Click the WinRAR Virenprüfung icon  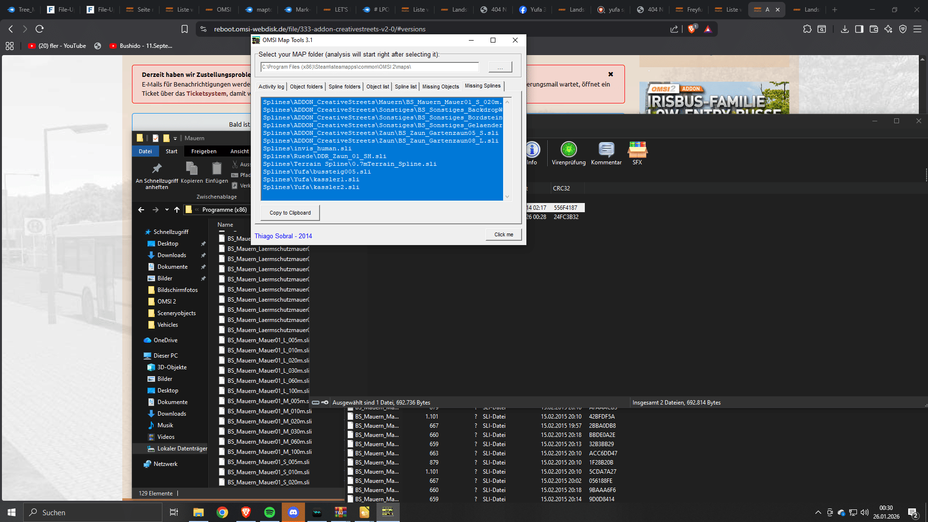(x=568, y=150)
